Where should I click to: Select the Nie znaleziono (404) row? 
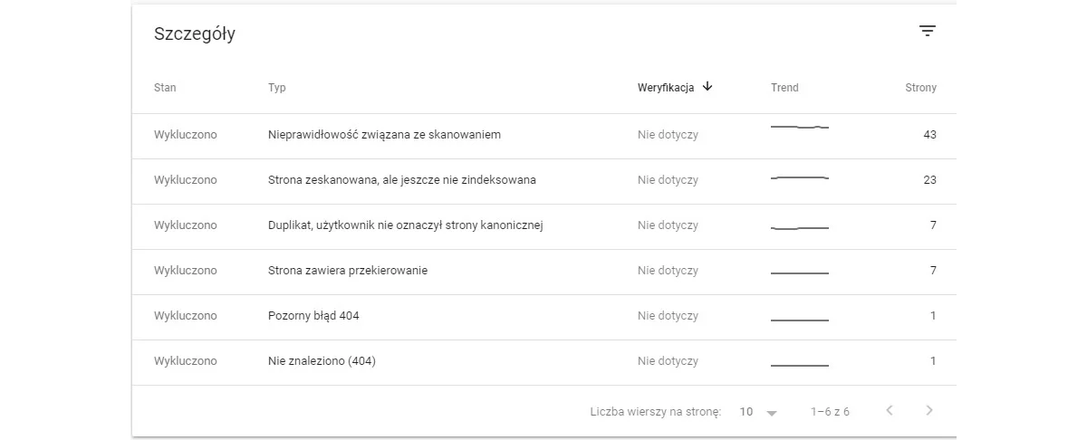(x=544, y=362)
